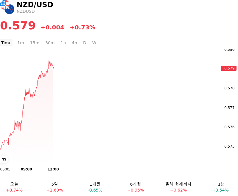Click the 12:00 time axis marker

tap(53, 169)
